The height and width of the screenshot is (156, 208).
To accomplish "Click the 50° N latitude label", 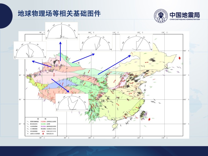I will (187, 51).
